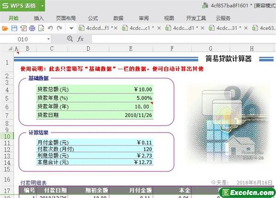The width and height of the screenshot is (276, 198).
Task: Switch to document tab 4cdc...c1
Action: tap(138, 28)
